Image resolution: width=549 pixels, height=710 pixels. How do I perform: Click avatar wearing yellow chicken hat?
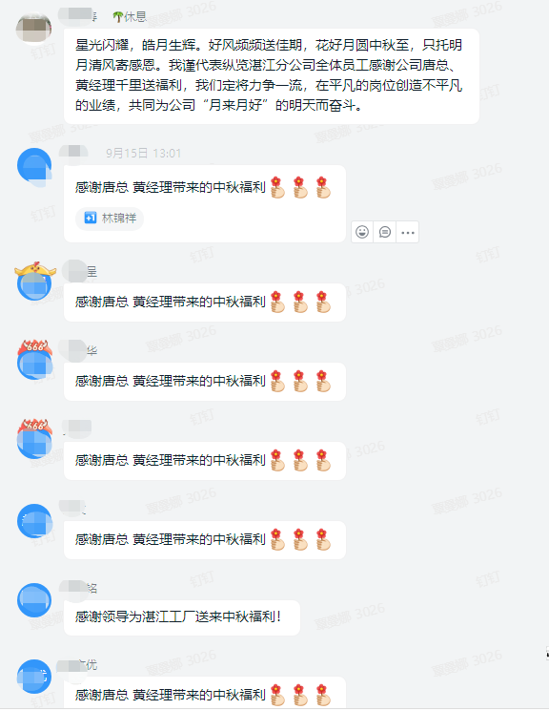pos(34,283)
